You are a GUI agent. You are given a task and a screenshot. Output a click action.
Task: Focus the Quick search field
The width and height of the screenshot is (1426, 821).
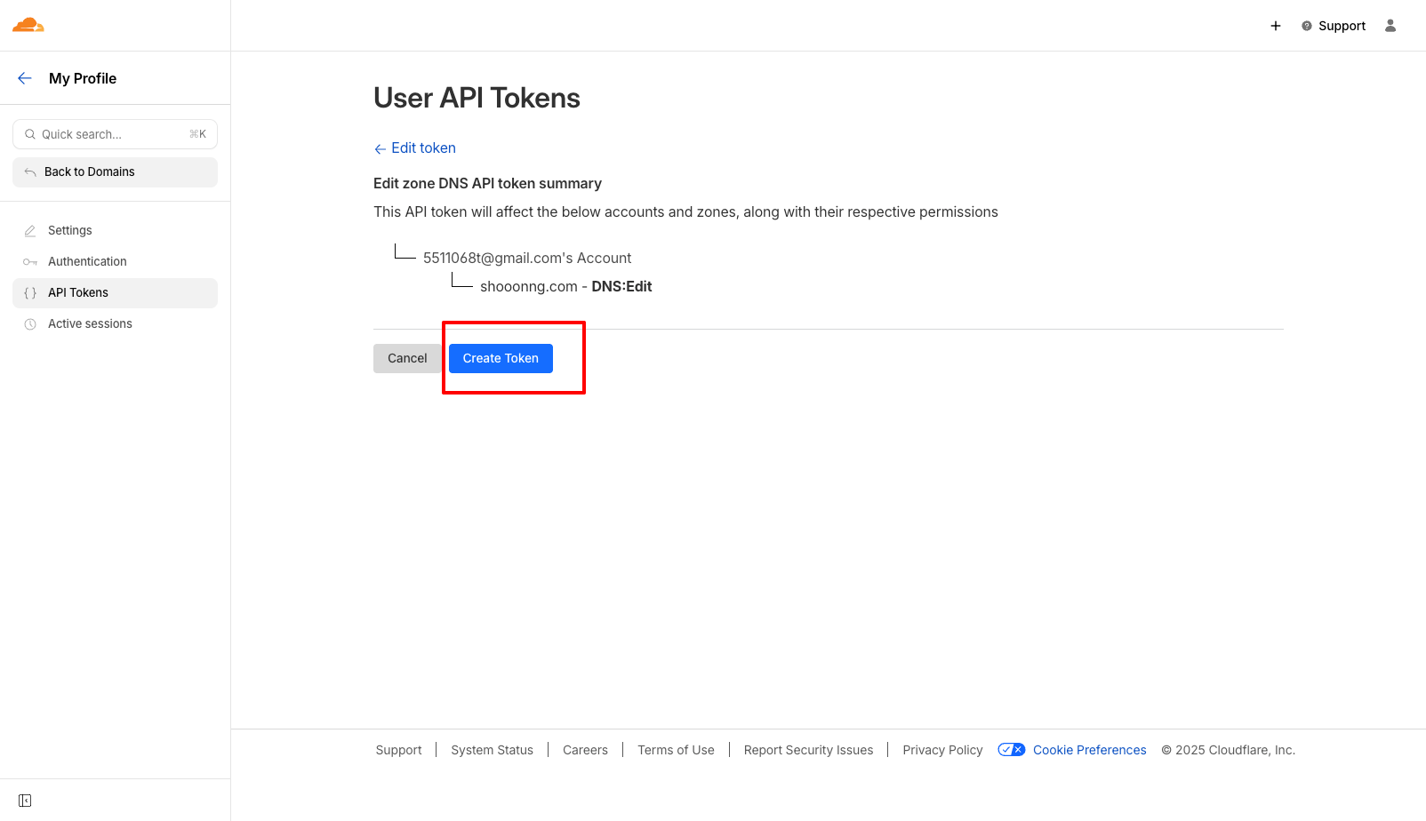tap(115, 134)
